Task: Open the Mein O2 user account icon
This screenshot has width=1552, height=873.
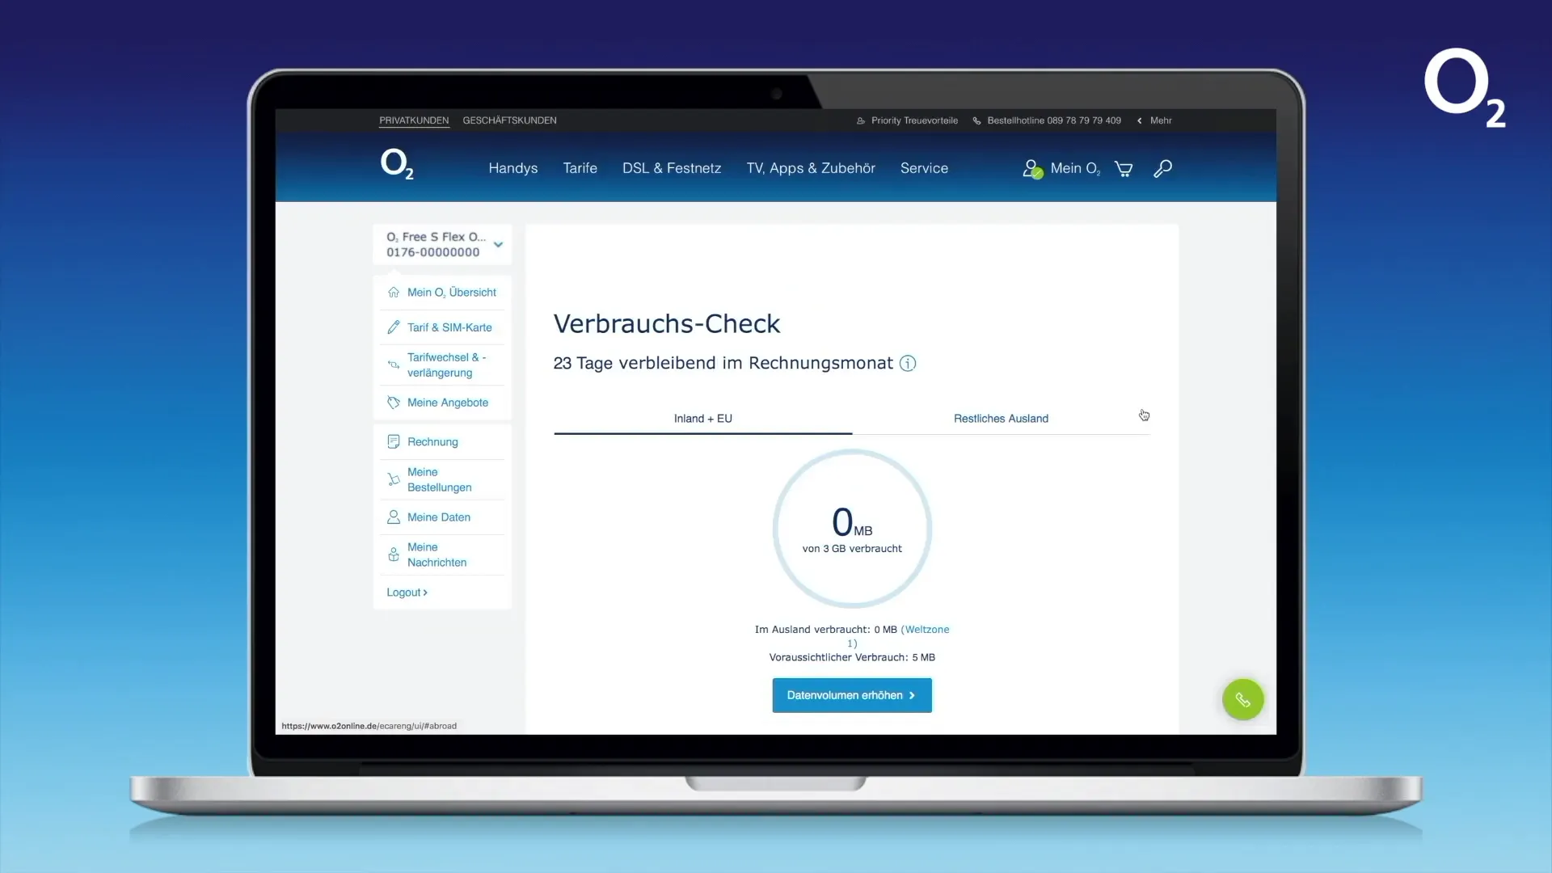Action: (x=1032, y=168)
